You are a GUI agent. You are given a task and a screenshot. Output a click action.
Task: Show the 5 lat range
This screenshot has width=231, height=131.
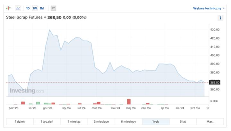tap(183, 122)
